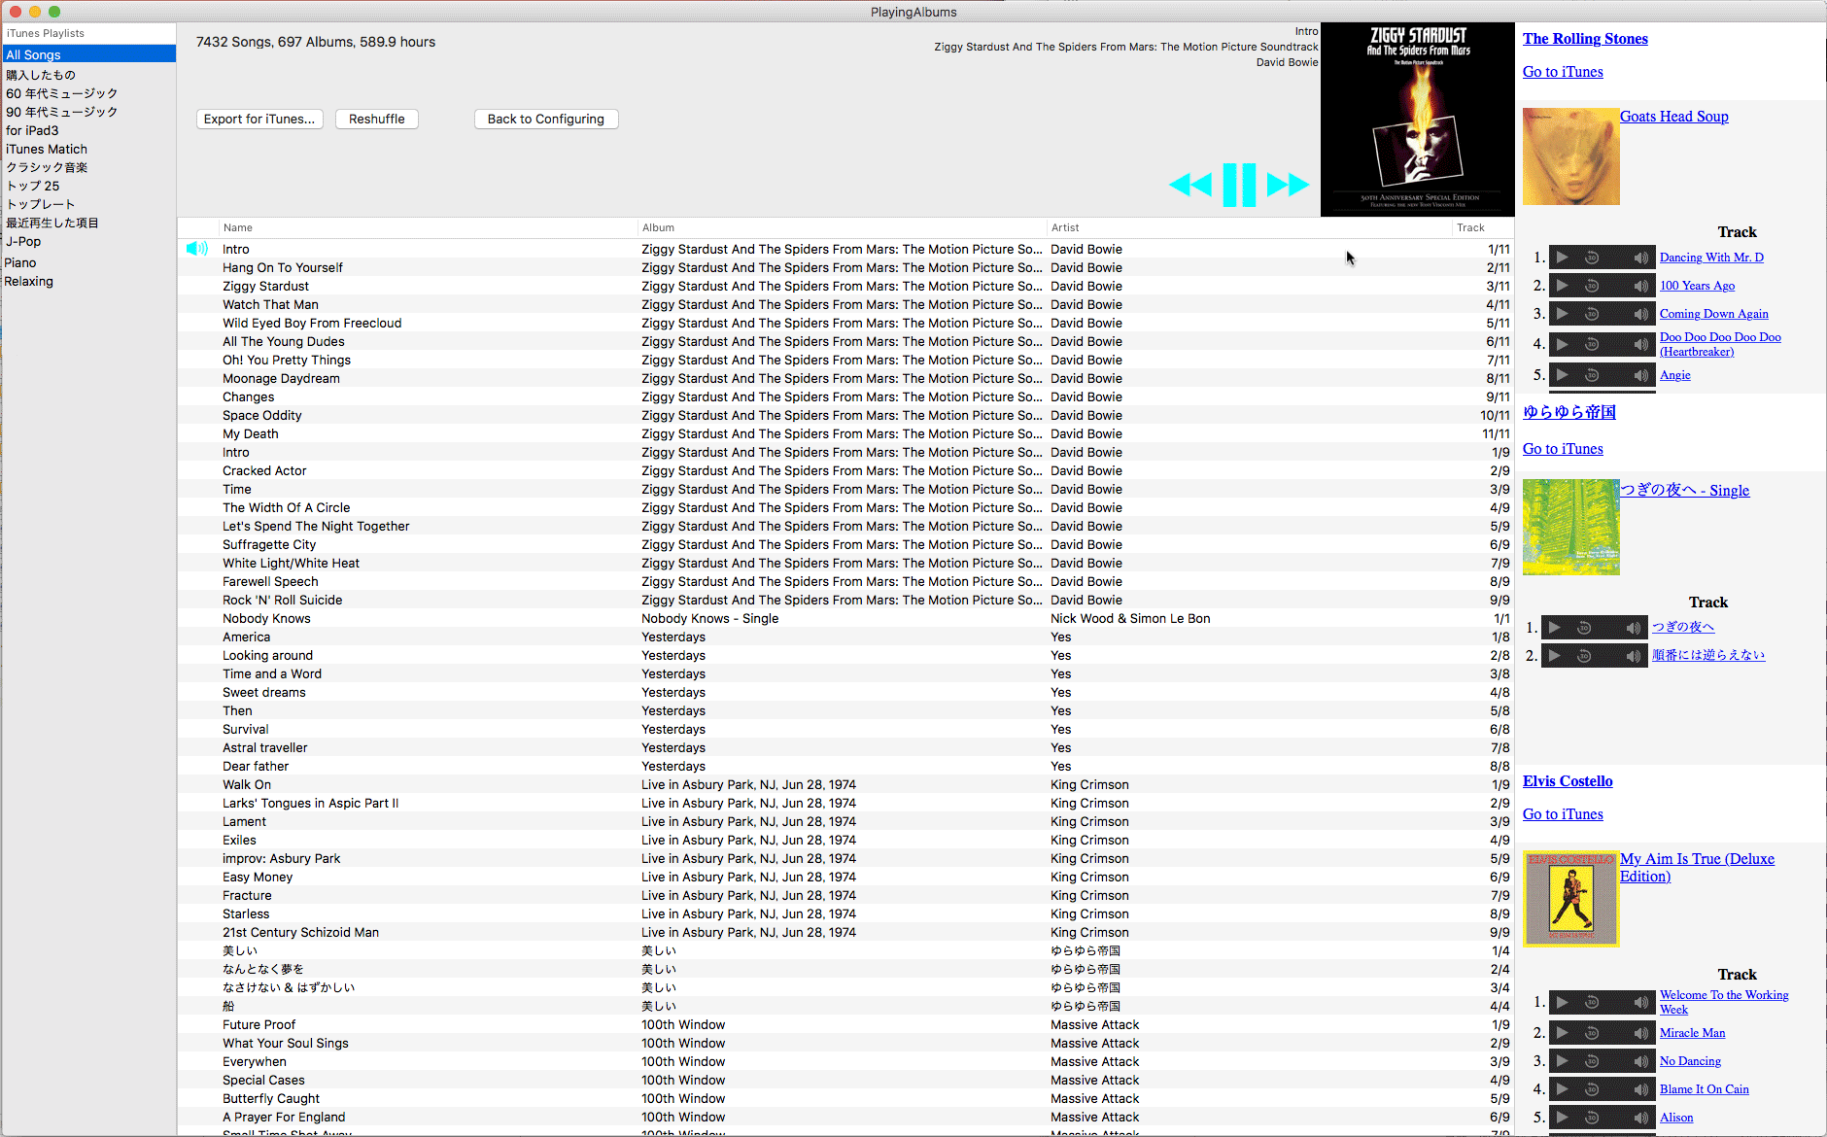Skip forward with the cyan fast-forward arrows
Viewport: 1827px width, 1137px height.
coord(1288,185)
